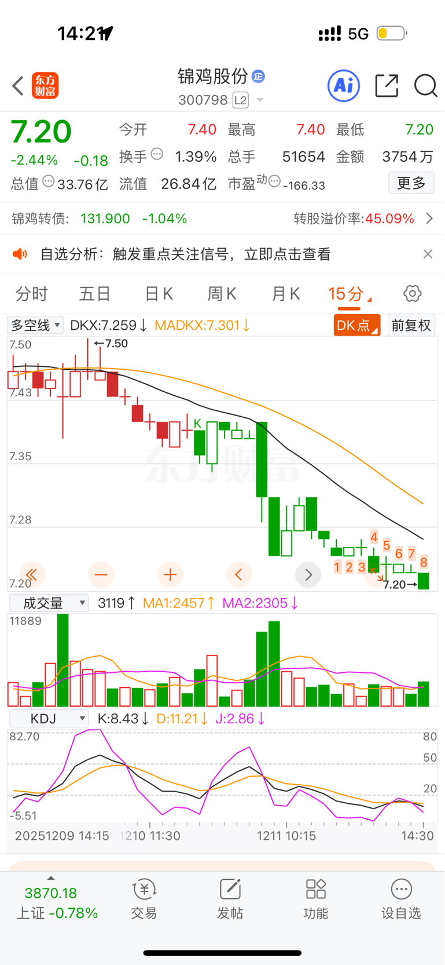
Task: Tap the info icon beside 市盈
Action: [274, 182]
